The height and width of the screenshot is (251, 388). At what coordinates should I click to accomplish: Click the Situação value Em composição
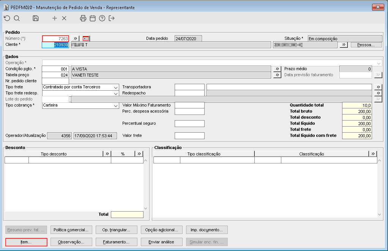click(x=345, y=39)
